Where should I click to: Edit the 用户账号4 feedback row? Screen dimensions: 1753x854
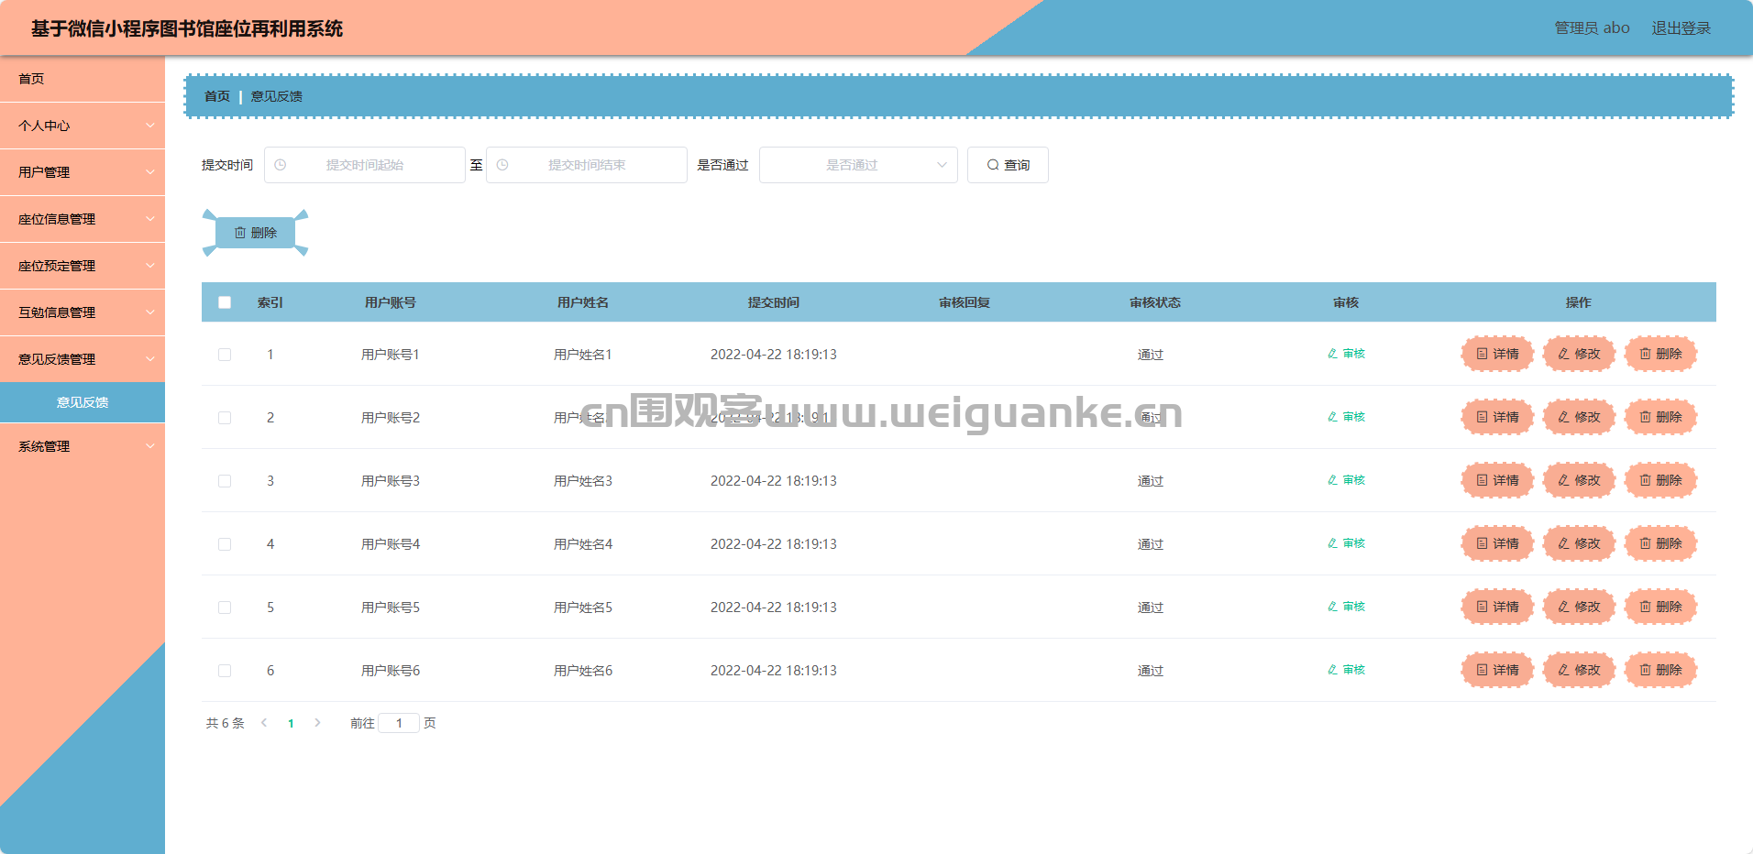click(1579, 543)
